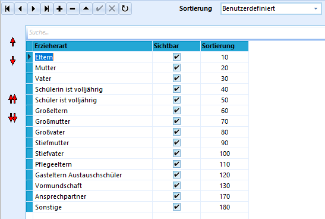325x219 pixels.
Task: Click the edit record up-triangle button
Action: pyautogui.click(x=86, y=9)
